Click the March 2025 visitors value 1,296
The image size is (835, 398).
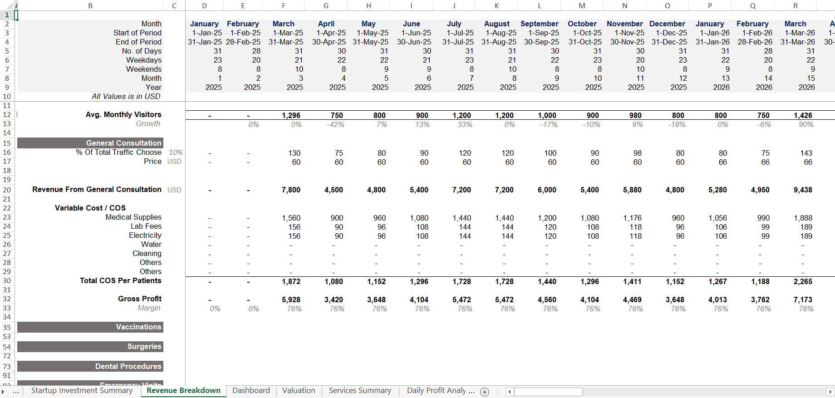click(291, 116)
